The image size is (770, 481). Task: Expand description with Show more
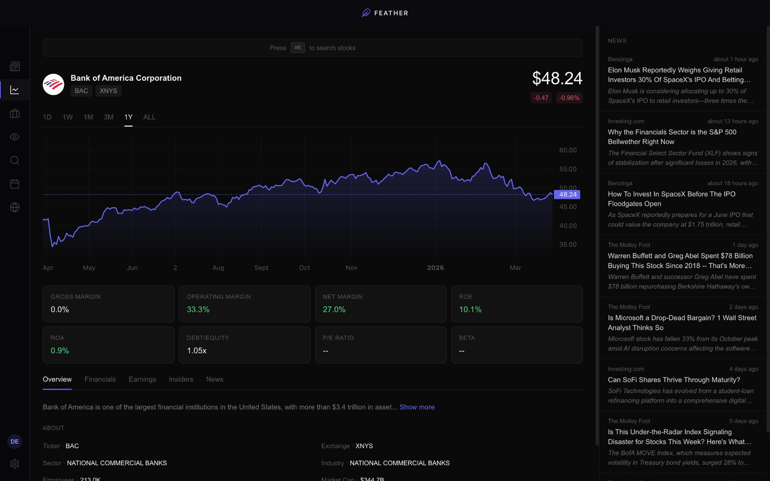pyautogui.click(x=416, y=407)
